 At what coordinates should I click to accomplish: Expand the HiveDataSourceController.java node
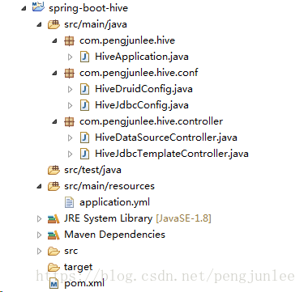pyautogui.click(x=71, y=138)
